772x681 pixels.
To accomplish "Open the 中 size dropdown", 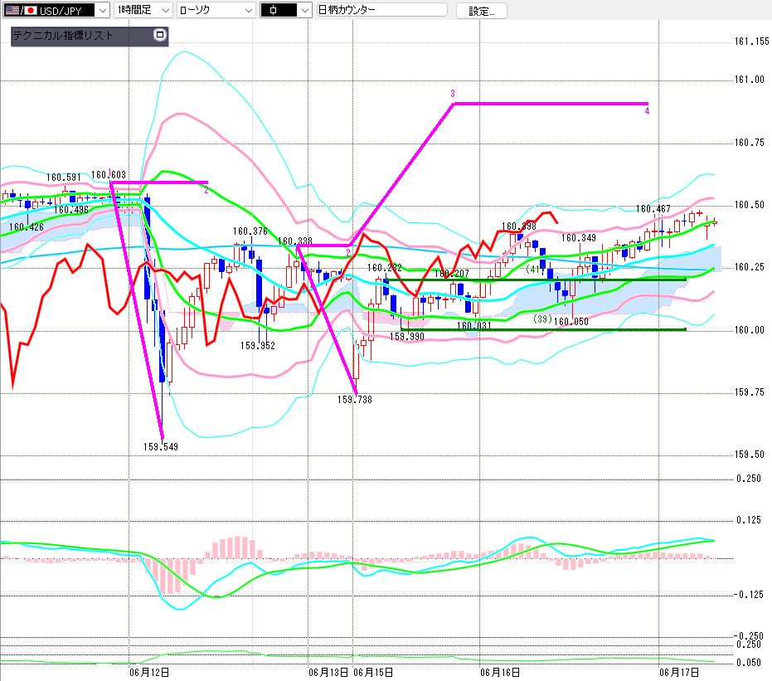I will coord(285,10).
